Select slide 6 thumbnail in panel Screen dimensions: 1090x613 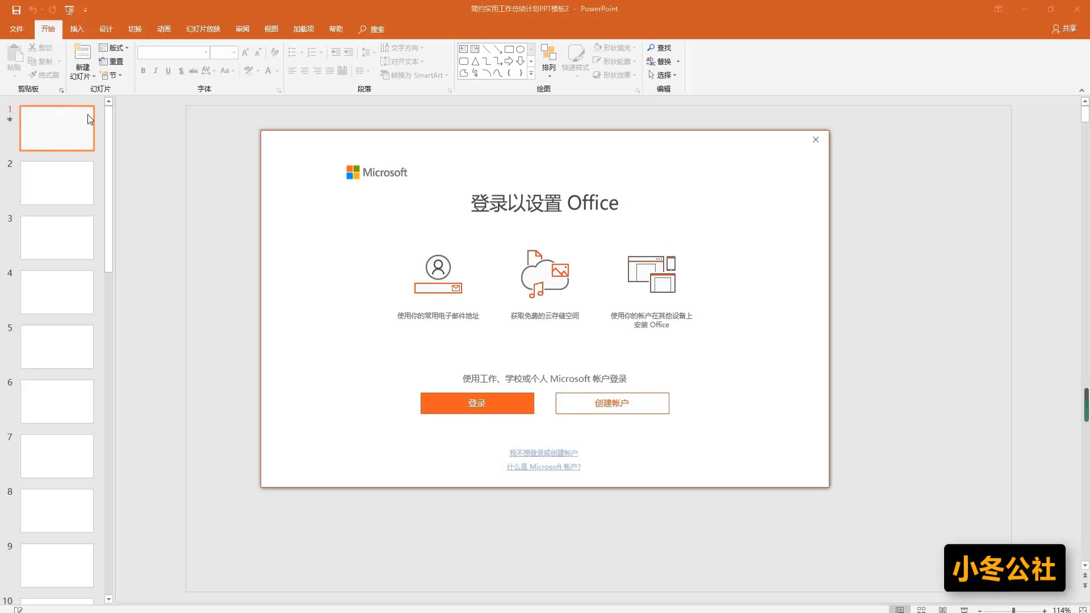click(x=57, y=401)
